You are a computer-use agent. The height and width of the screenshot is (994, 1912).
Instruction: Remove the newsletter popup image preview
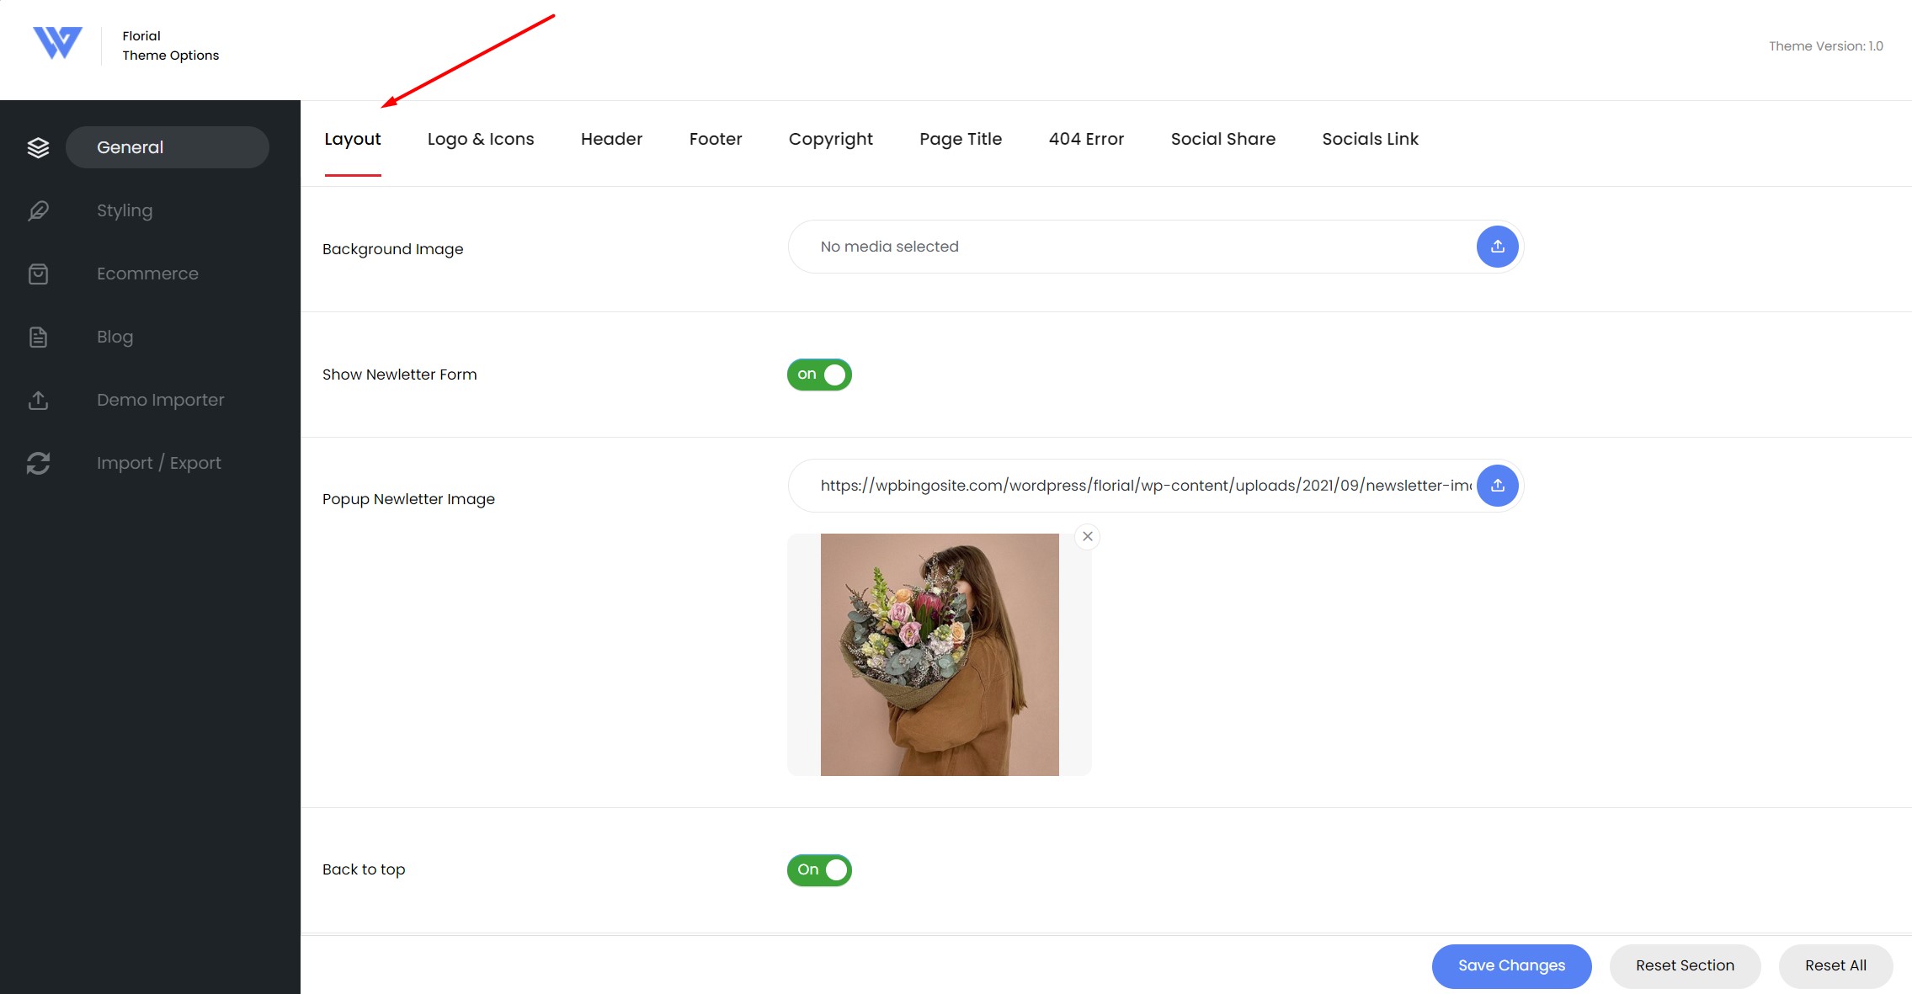[x=1088, y=536]
